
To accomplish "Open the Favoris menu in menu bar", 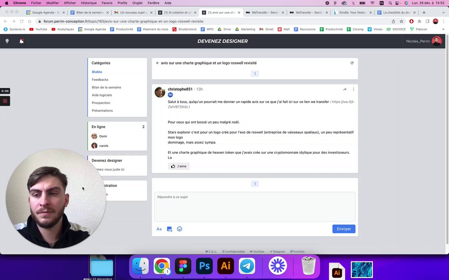I will click(107, 3).
